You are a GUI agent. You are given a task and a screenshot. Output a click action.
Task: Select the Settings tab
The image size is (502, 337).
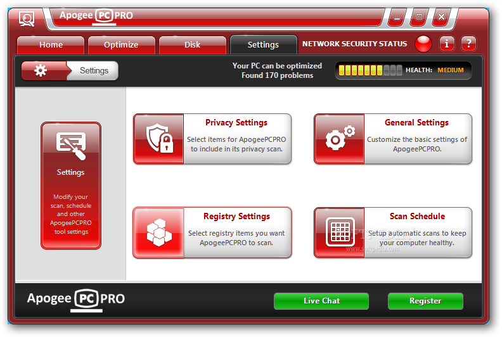[x=263, y=45]
